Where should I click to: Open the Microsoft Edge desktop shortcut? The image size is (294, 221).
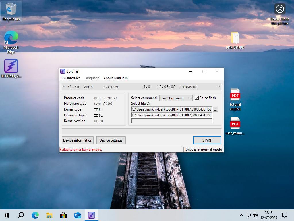point(11,42)
